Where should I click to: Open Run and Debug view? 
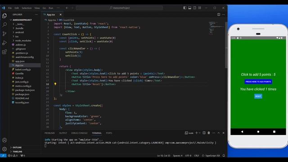coord(4,43)
